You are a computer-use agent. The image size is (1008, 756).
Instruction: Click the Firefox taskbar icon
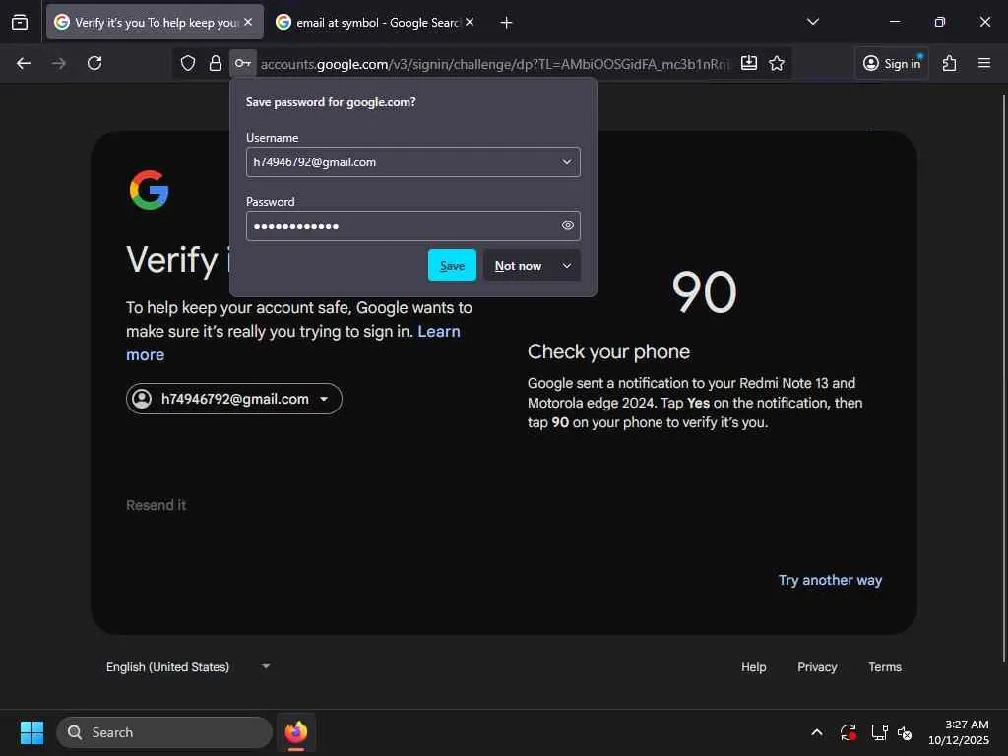pyautogui.click(x=296, y=732)
